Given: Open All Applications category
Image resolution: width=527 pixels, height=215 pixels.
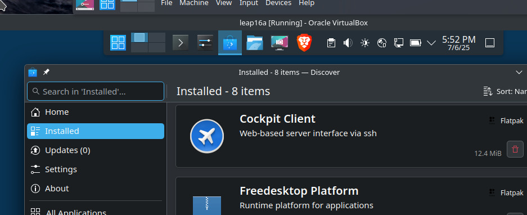Looking at the screenshot, I should click(96, 211).
